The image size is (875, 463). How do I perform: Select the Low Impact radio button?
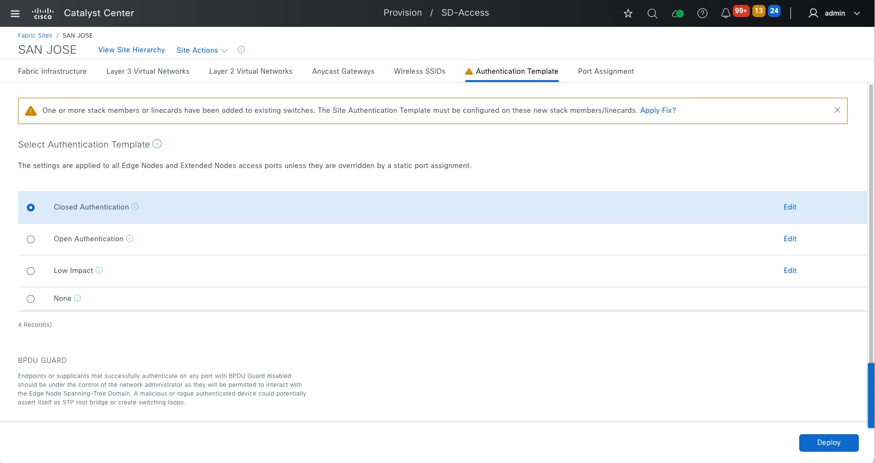(31, 271)
